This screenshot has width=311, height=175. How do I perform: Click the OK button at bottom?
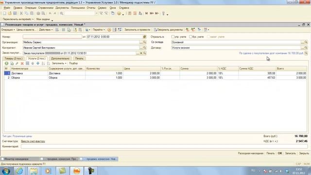click(x=280, y=153)
